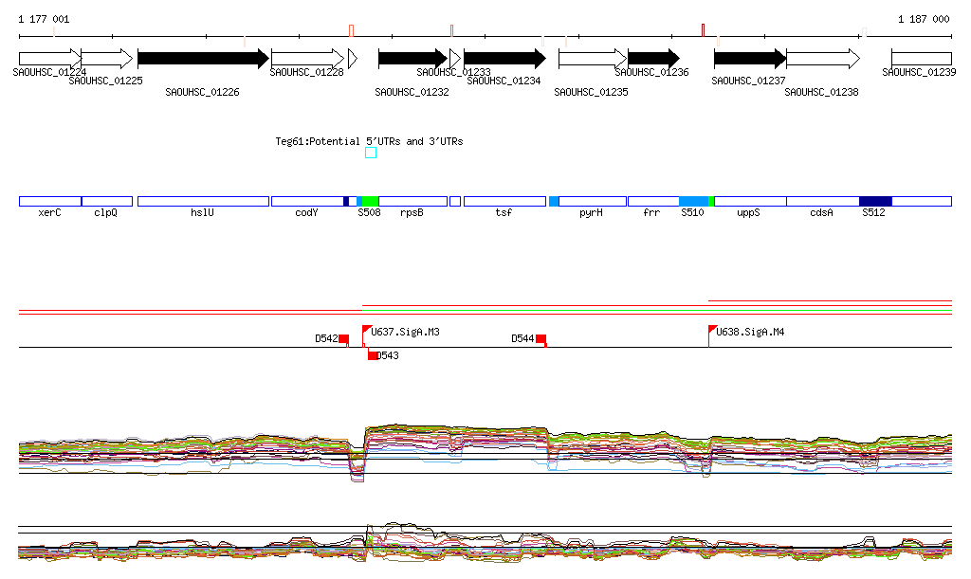Click the black SAOUHSC_01234 gene arrow
971x579 pixels.
tap(504, 59)
